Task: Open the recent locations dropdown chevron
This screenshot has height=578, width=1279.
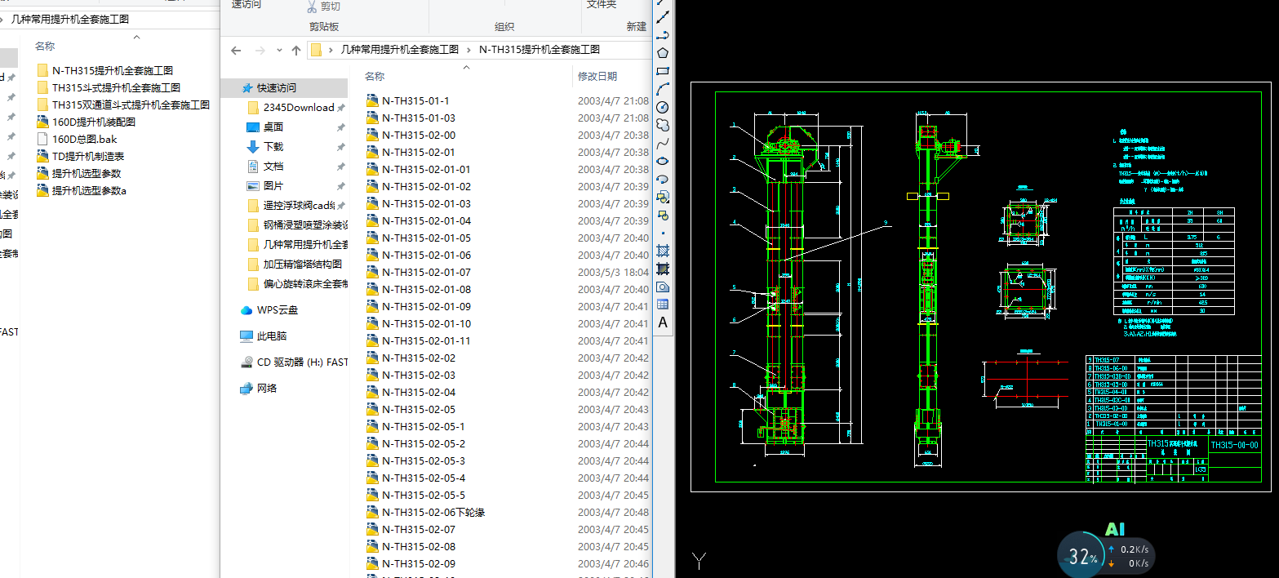Action: click(x=278, y=51)
